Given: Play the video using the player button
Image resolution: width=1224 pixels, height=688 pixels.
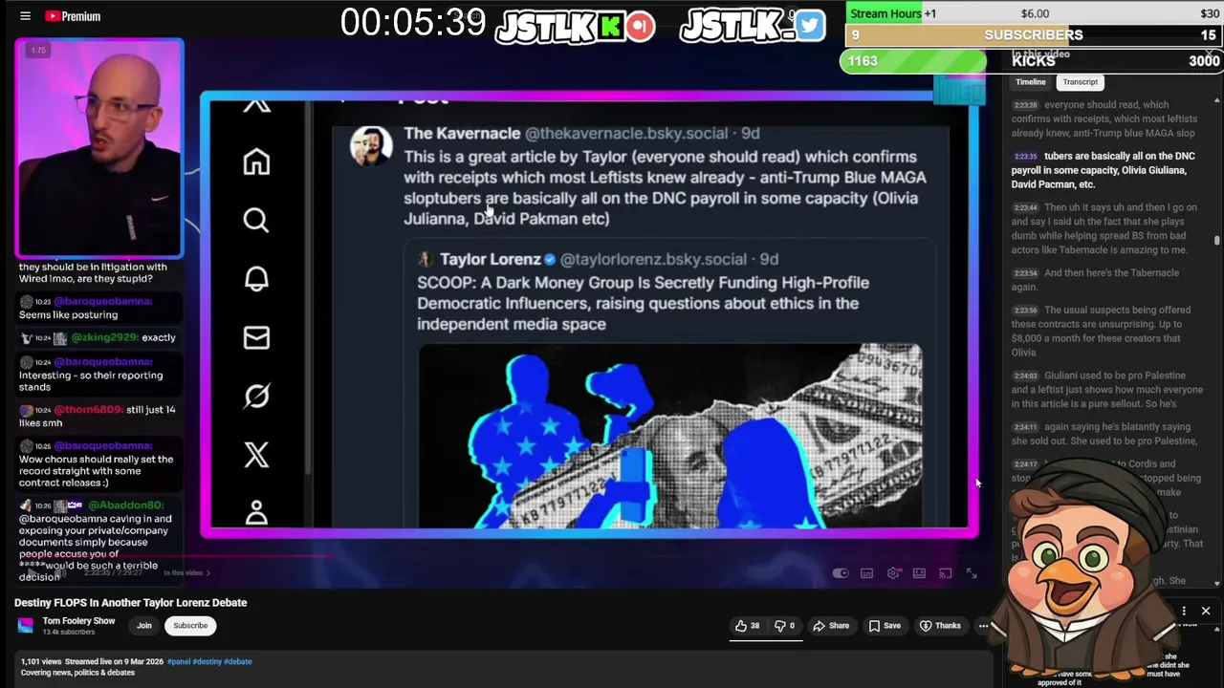Looking at the screenshot, I should point(33,572).
